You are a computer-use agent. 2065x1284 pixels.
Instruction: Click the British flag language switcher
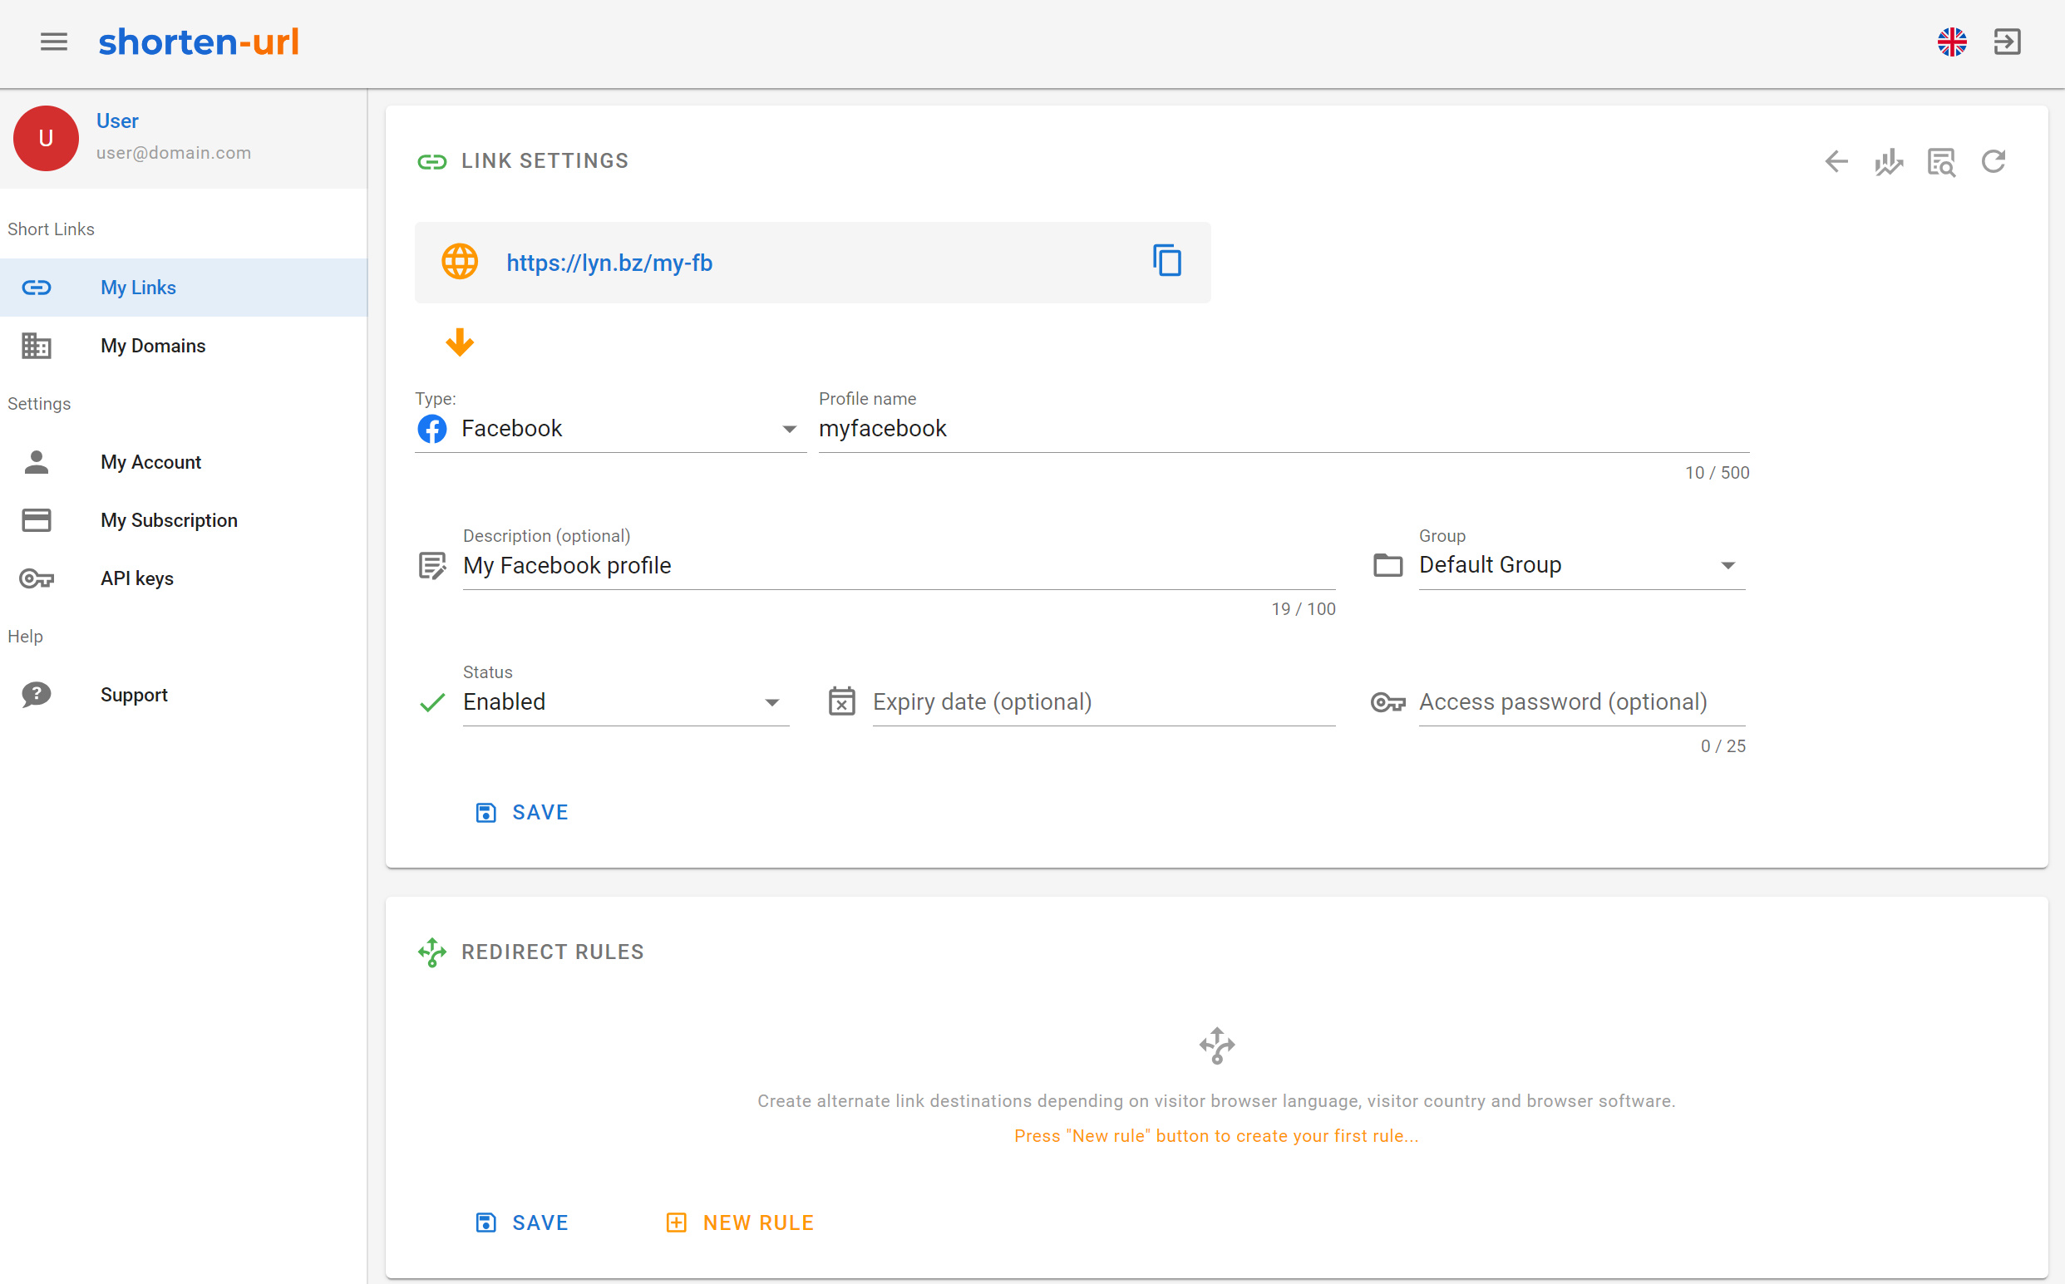click(1953, 42)
